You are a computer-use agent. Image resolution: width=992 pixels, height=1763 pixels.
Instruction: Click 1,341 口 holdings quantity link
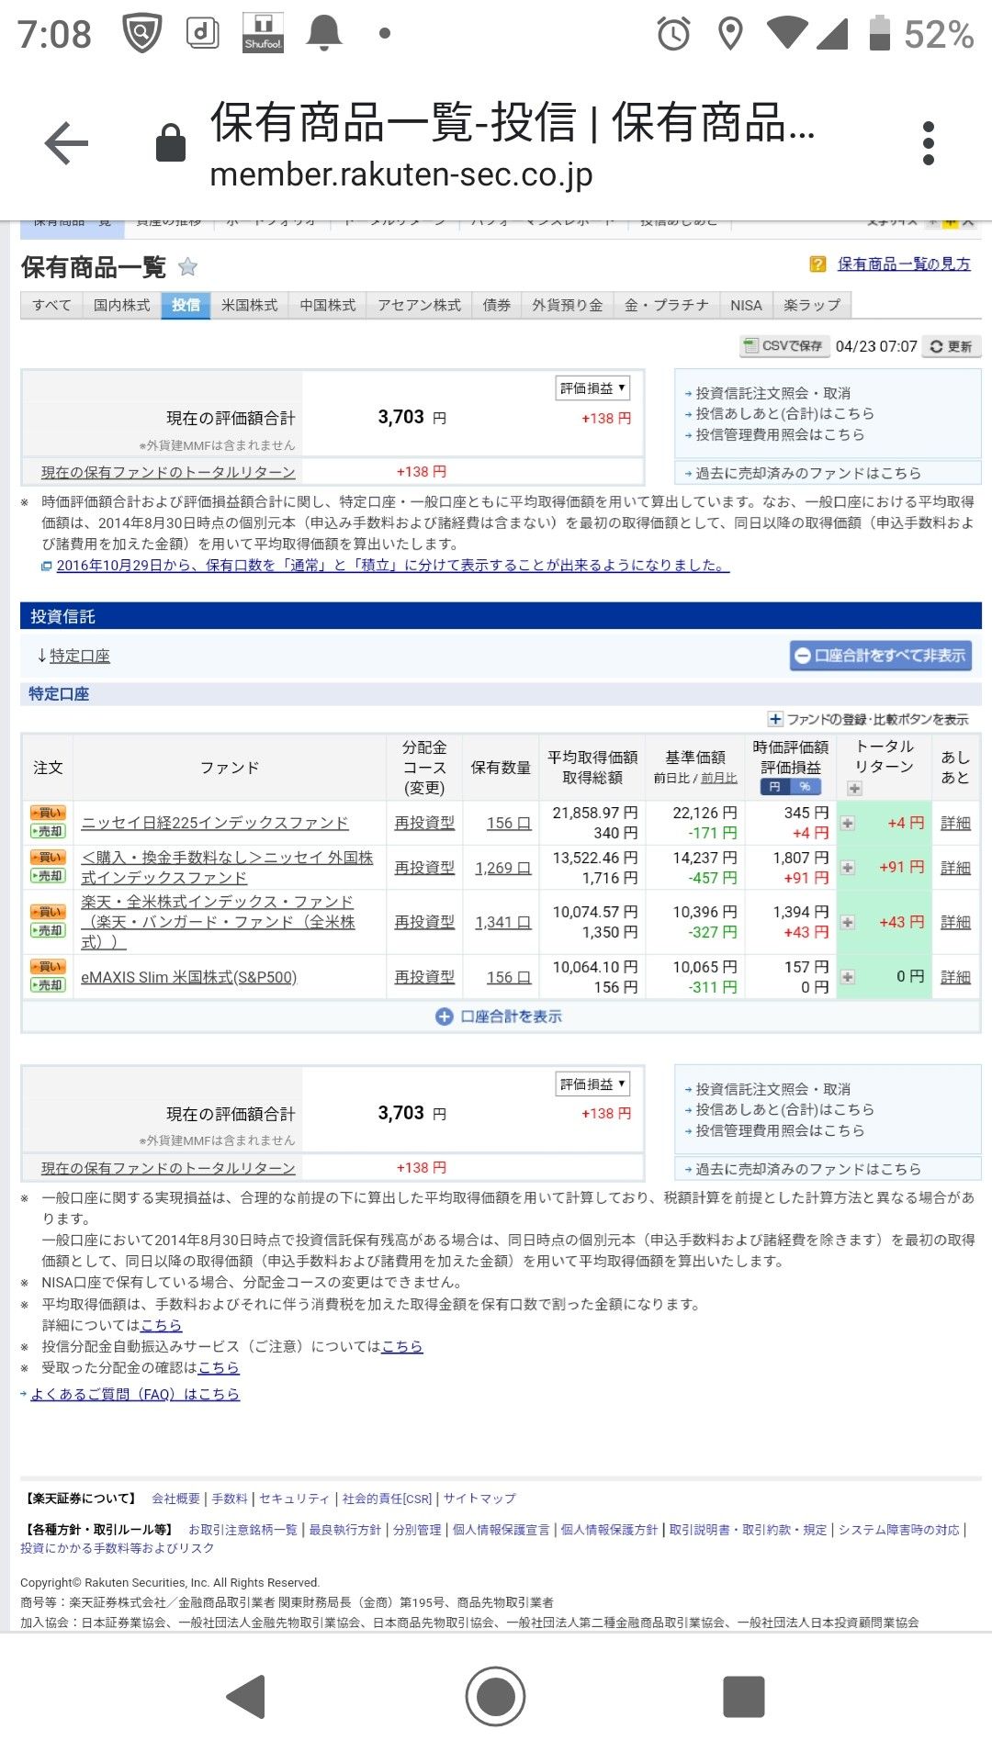tap(502, 922)
